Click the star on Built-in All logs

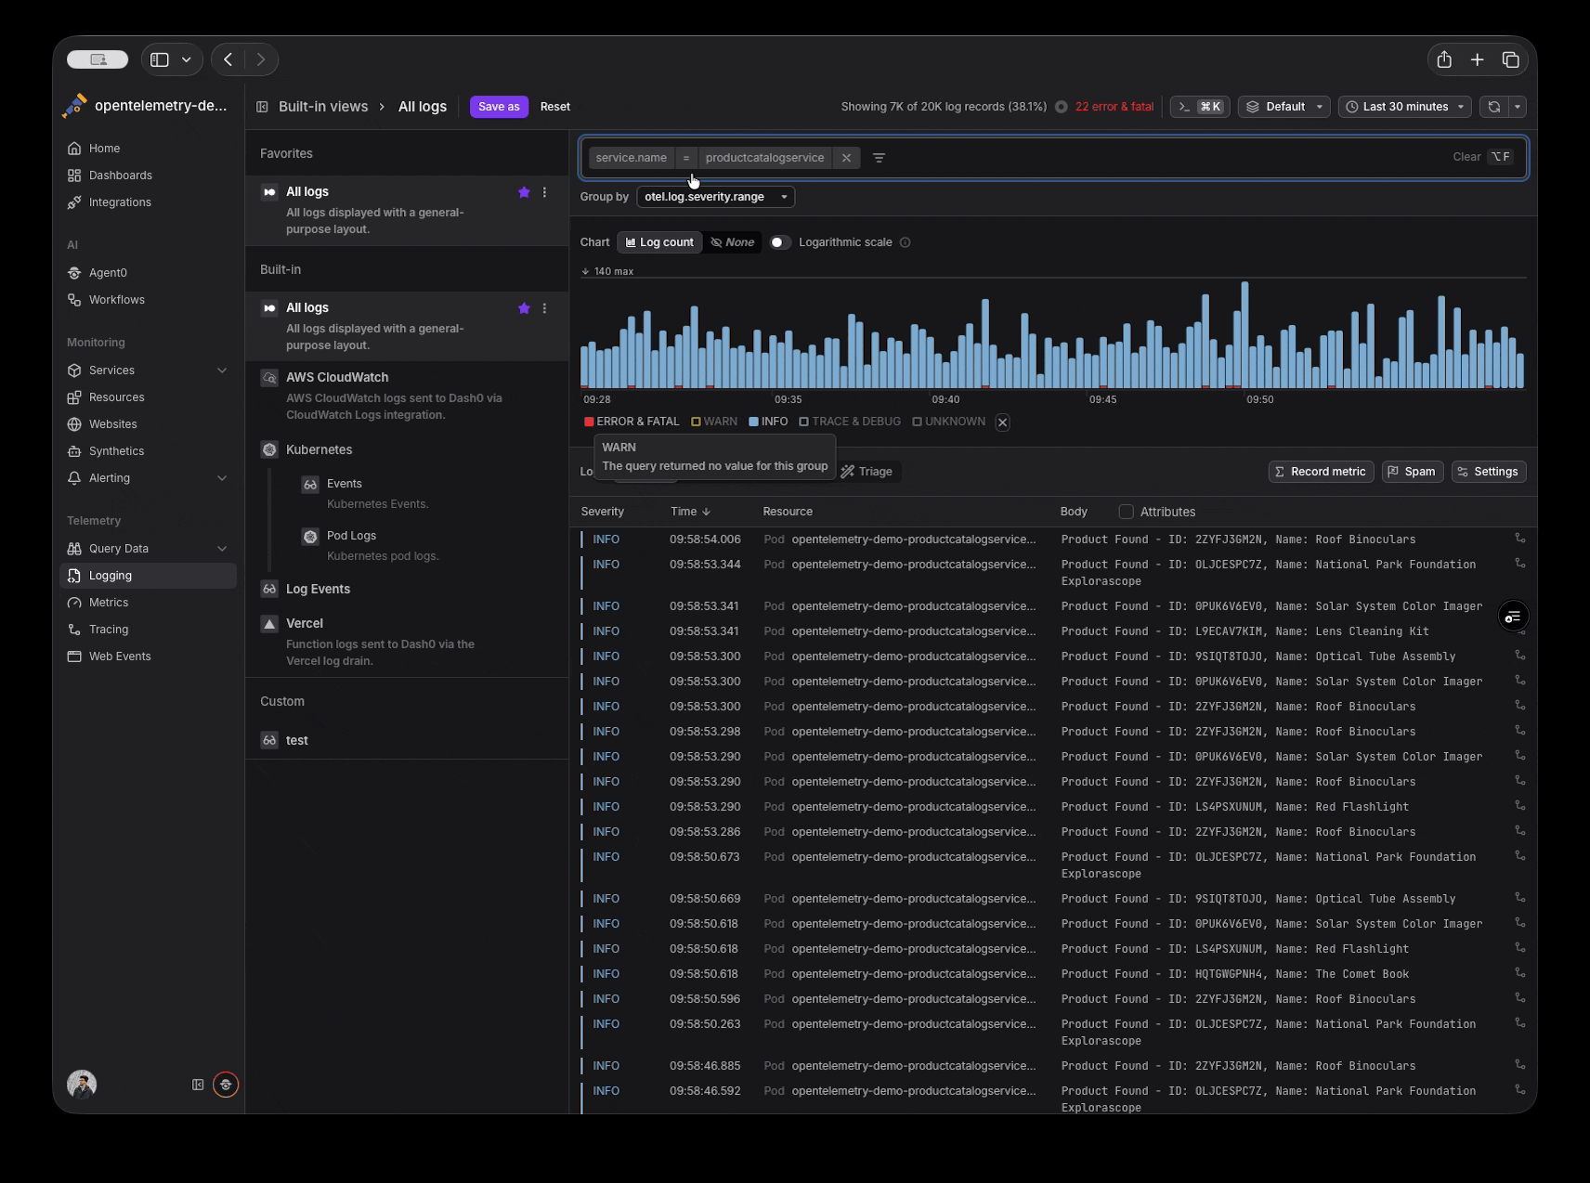click(524, 308)
